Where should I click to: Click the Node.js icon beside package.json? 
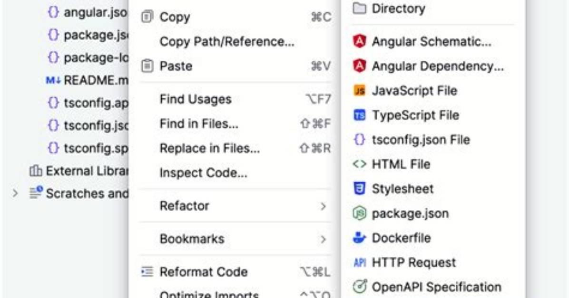click(359, 213)
